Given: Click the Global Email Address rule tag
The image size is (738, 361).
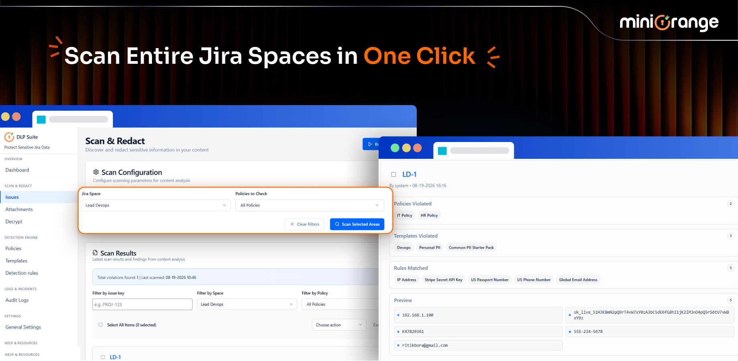Looking at the screenshot, I should pyautogui.click(x=578, y=280).
